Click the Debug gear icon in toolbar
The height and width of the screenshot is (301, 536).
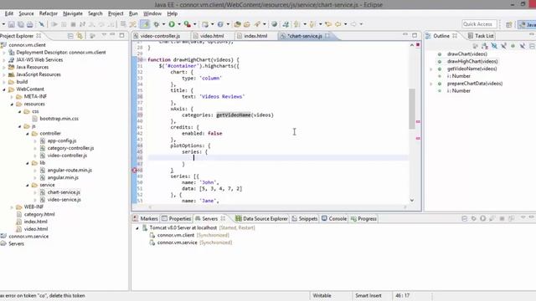(157, 24)
